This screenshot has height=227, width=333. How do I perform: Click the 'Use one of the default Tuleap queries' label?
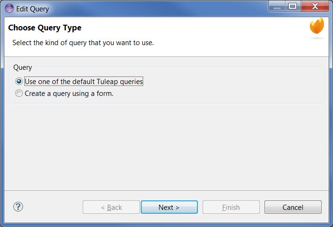pyautogui.click(x=84, y=82)
